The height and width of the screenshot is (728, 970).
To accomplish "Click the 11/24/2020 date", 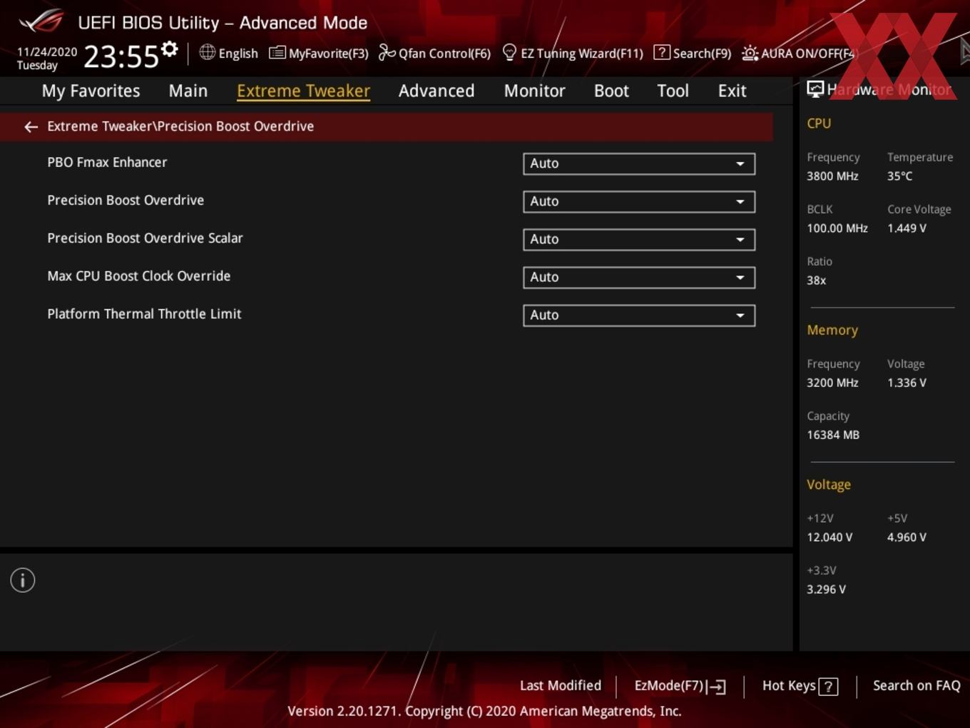I will (47, 52).
